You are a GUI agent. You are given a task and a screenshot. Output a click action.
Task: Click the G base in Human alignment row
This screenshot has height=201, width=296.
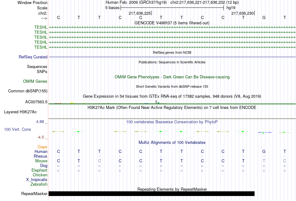[x=264, y=151]
